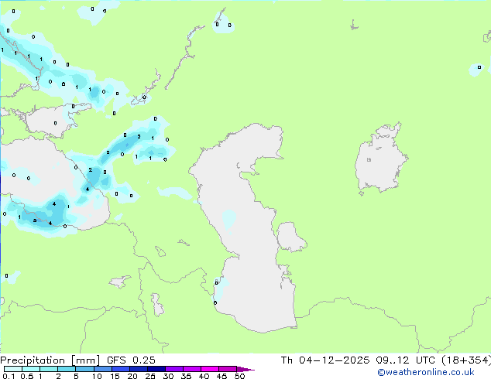Select the 2 to 5 mm legend swatch
491x379 pixels.
[x=67, y=369]
